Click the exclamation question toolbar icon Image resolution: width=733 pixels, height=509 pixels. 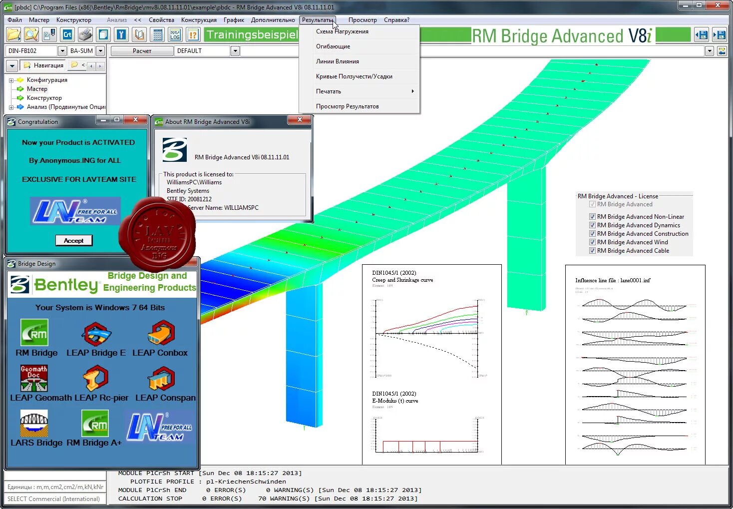click(x=193, y=34)
